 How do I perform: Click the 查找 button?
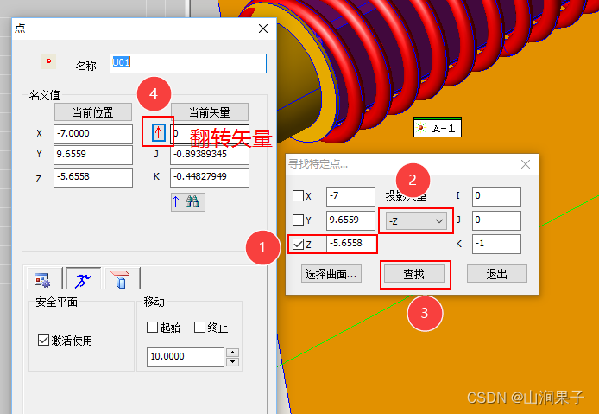(414, 274)
